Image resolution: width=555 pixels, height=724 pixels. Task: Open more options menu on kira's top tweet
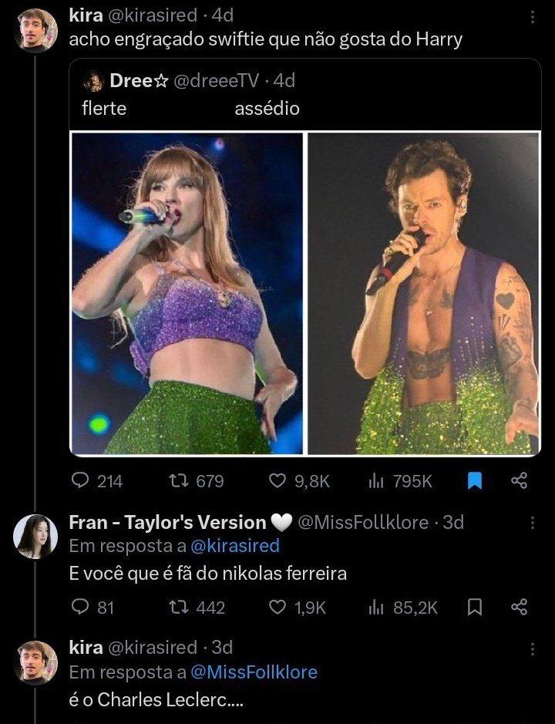(533, 17)
